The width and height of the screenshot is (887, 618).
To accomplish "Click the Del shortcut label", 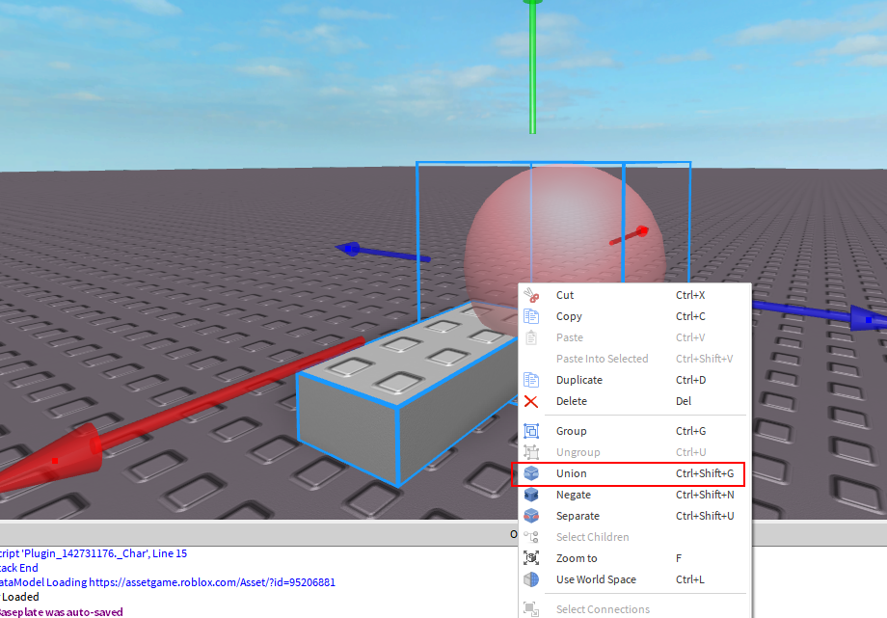I will pos(684,401).
